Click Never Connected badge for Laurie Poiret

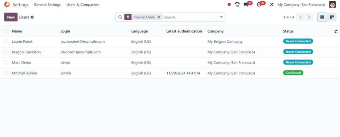pyautogui.click(x=298, y=41)
